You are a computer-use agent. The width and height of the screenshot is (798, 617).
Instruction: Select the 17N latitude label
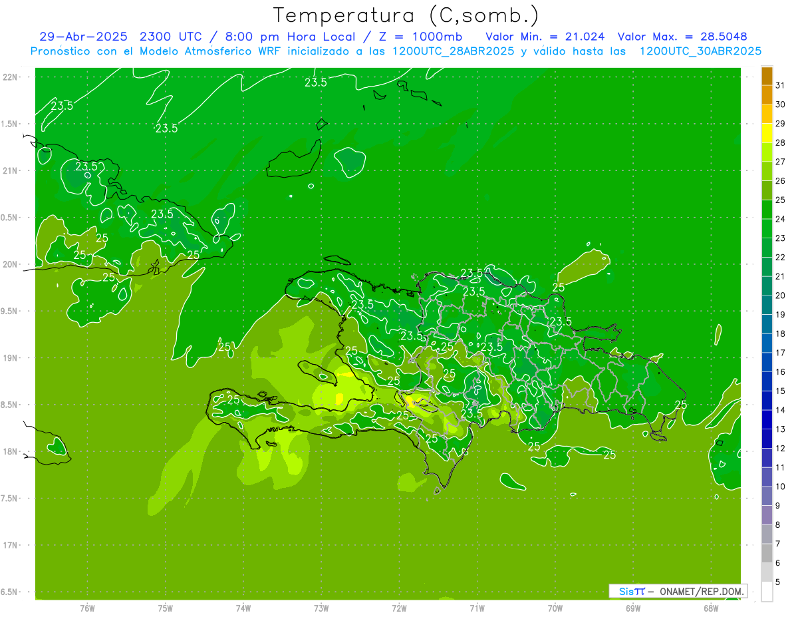pos(9,545)
